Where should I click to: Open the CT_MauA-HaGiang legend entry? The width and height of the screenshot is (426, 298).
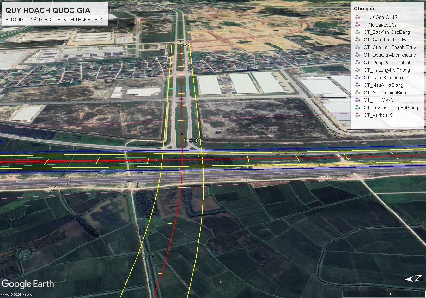[383, 85]
